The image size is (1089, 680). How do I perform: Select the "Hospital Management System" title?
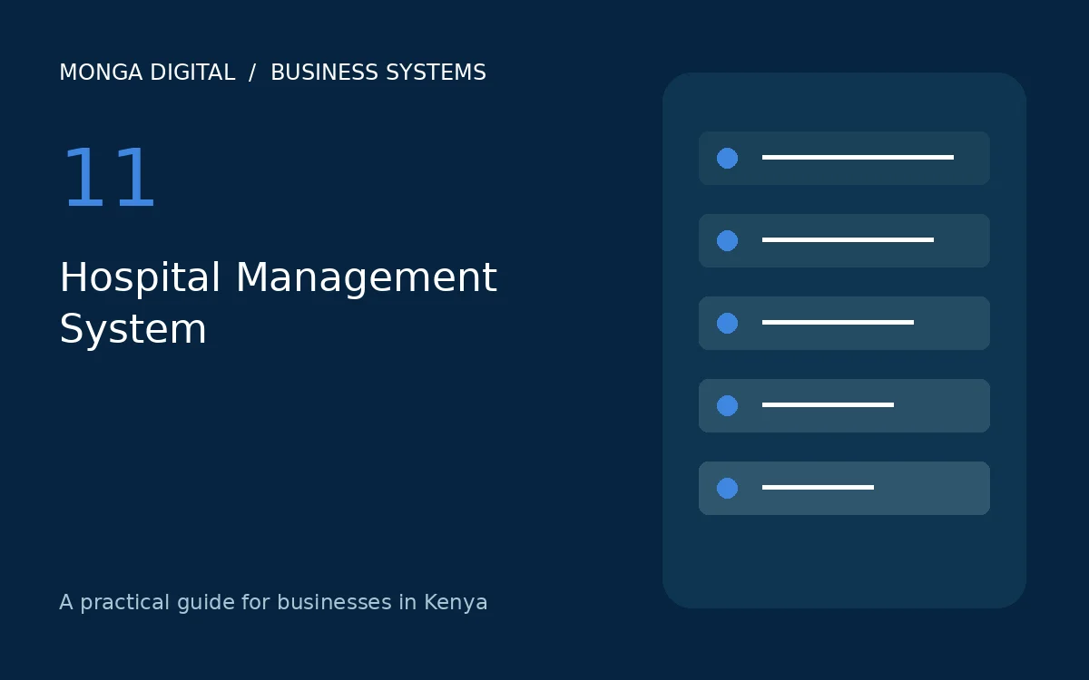coord(278,303)
